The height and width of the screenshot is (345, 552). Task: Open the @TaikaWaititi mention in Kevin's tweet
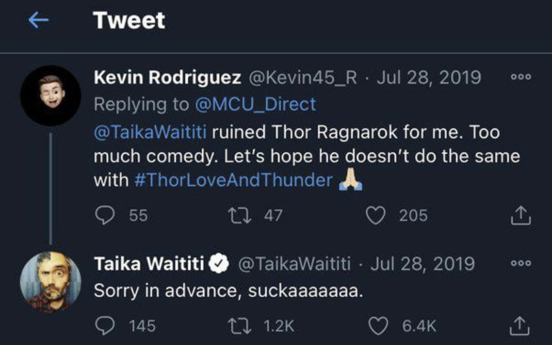click(x=150, y=131)
